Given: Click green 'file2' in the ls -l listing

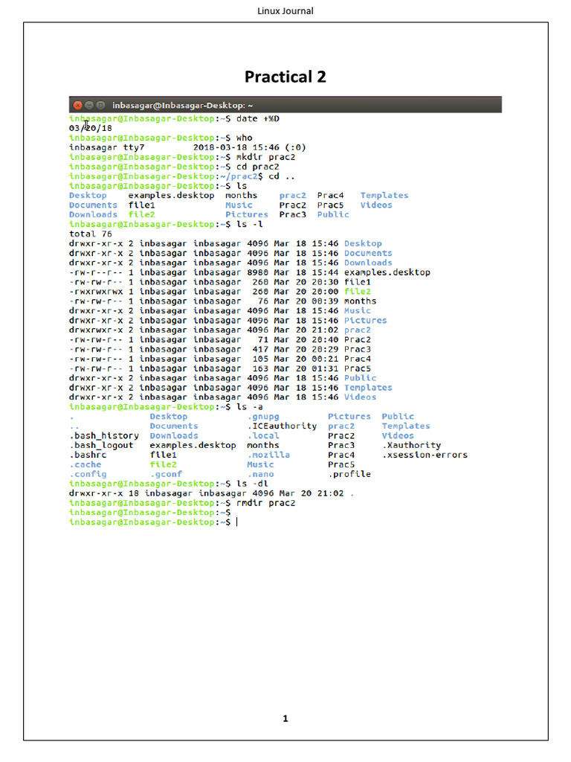Looking at the screenshot, I should click(358, 292).
